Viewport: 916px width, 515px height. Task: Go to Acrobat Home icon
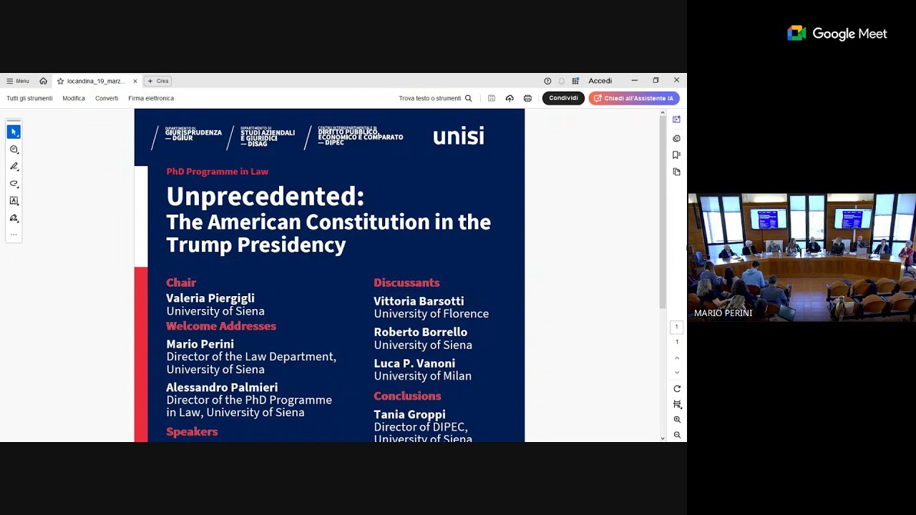pos(43,81)
